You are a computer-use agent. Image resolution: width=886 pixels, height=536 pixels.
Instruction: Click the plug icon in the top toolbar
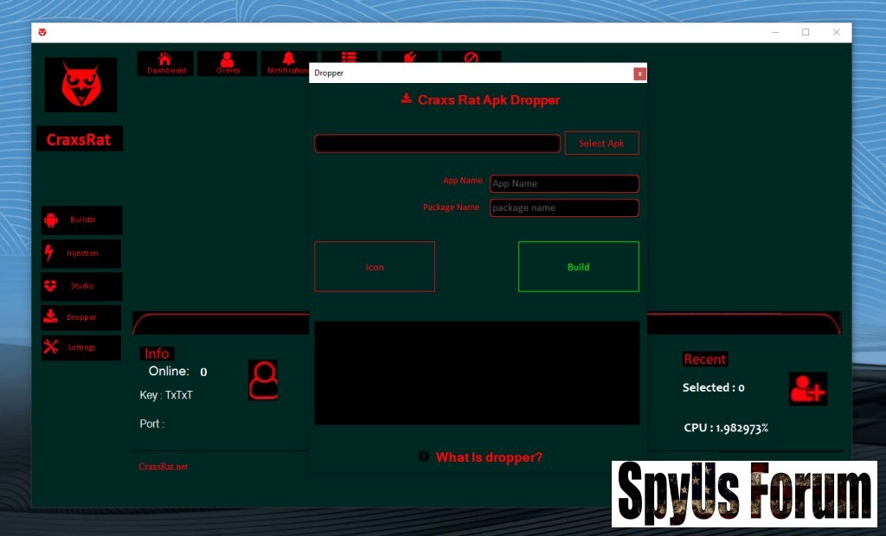[410, 58]
